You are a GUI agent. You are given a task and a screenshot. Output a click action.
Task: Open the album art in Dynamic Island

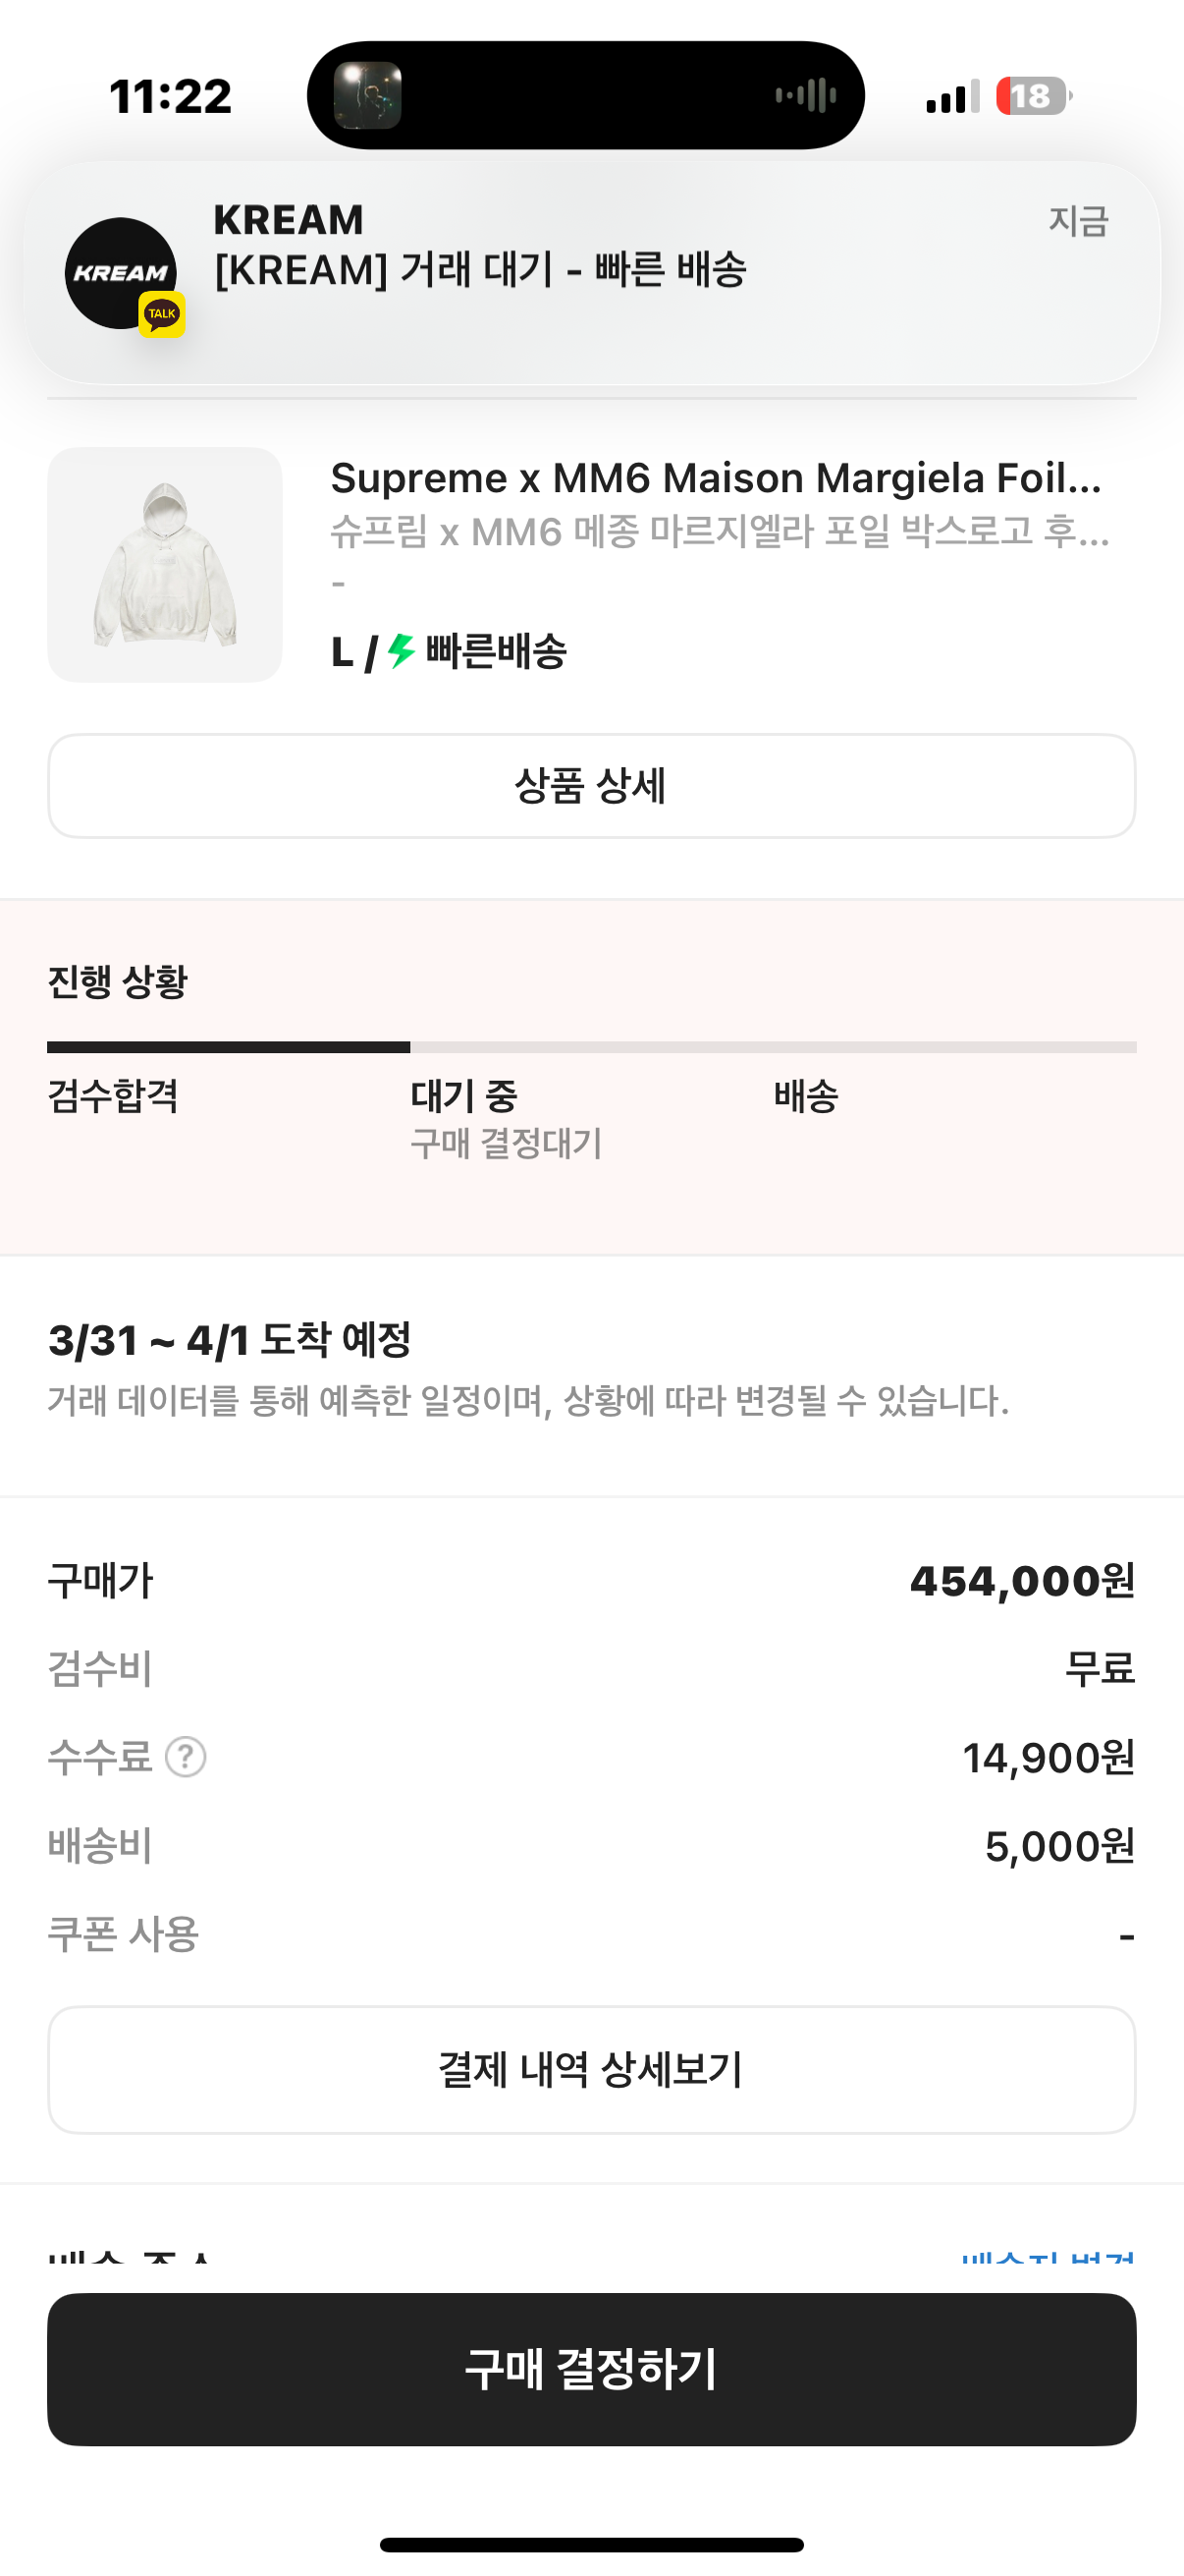click(367, 96)
